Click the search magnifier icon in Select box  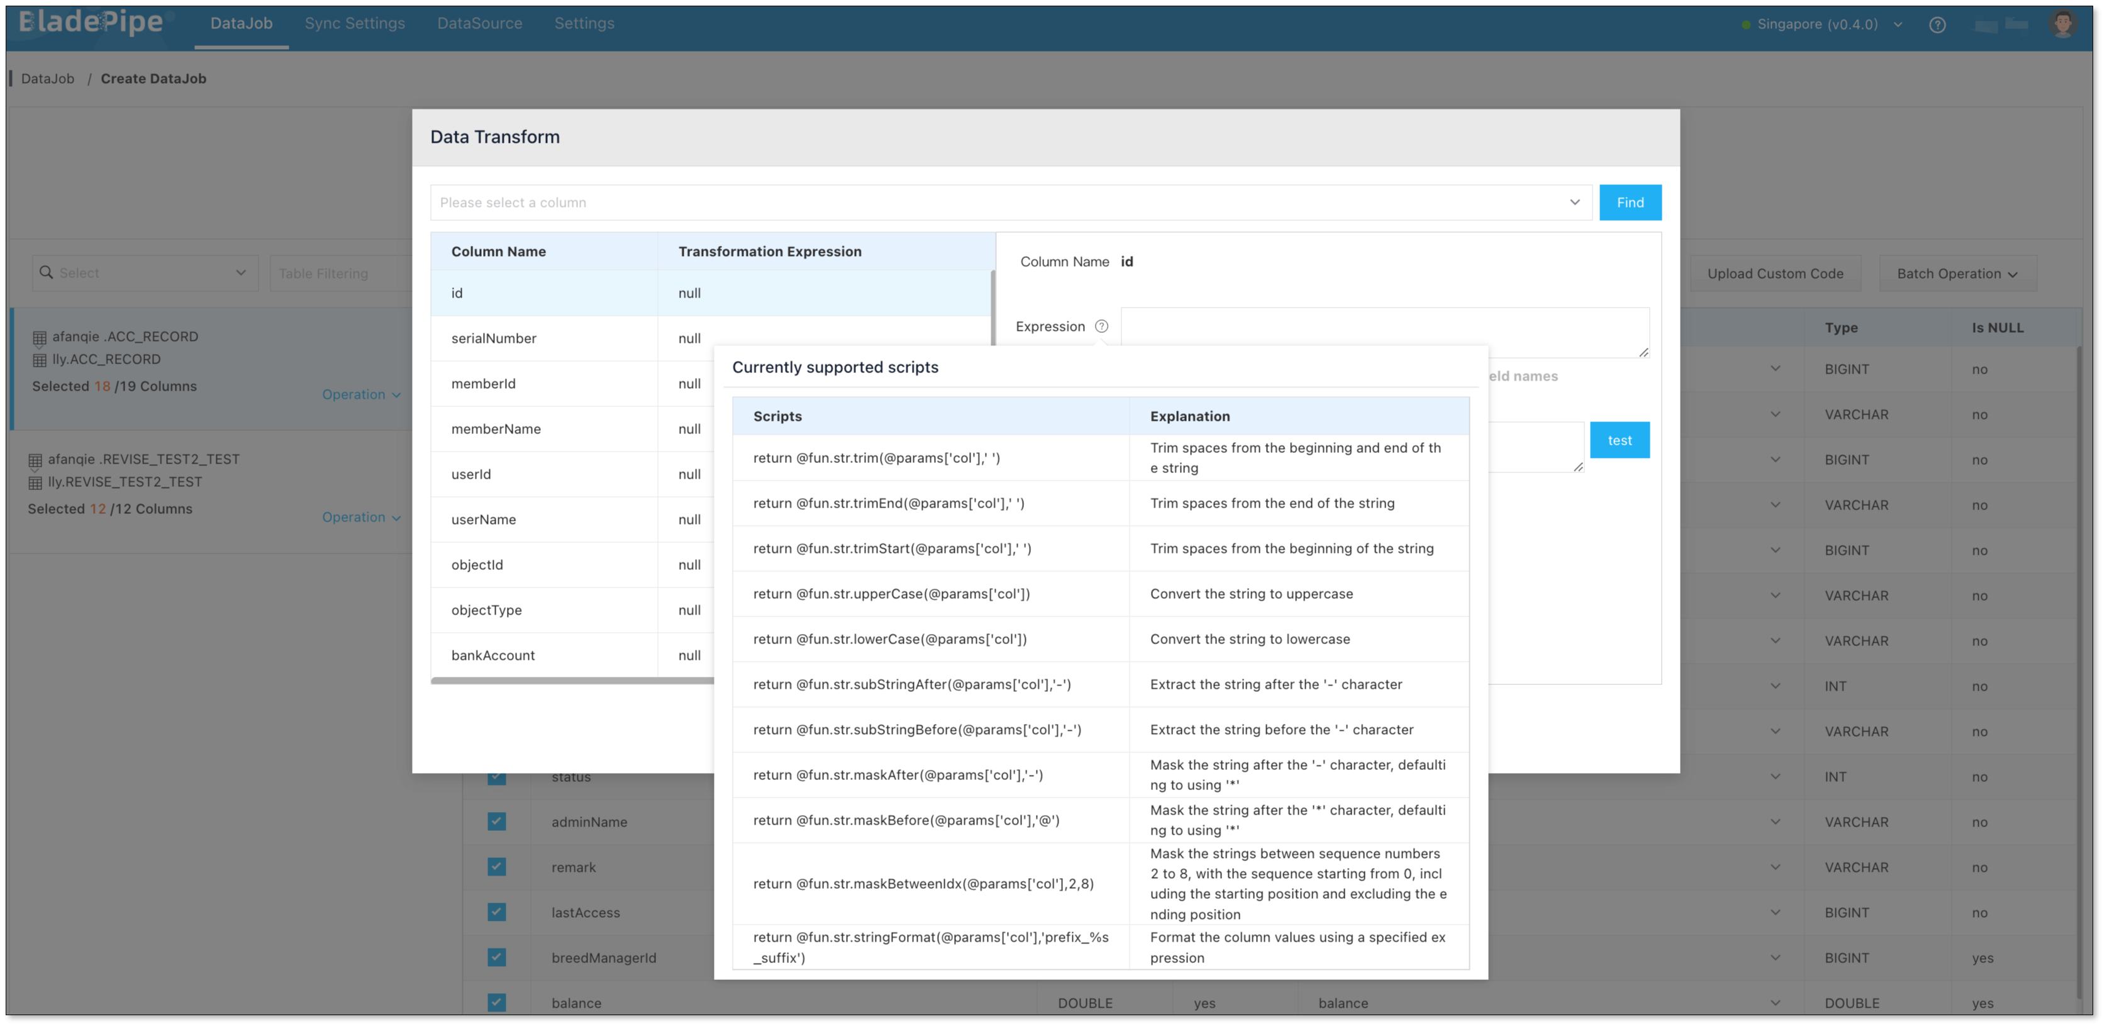click(47, 272)
